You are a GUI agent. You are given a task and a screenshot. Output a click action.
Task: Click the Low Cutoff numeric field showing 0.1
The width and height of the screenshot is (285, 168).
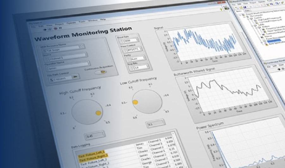point(155,123)
